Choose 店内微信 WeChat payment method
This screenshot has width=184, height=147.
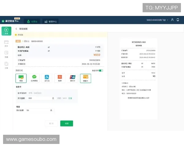point(34,78)
